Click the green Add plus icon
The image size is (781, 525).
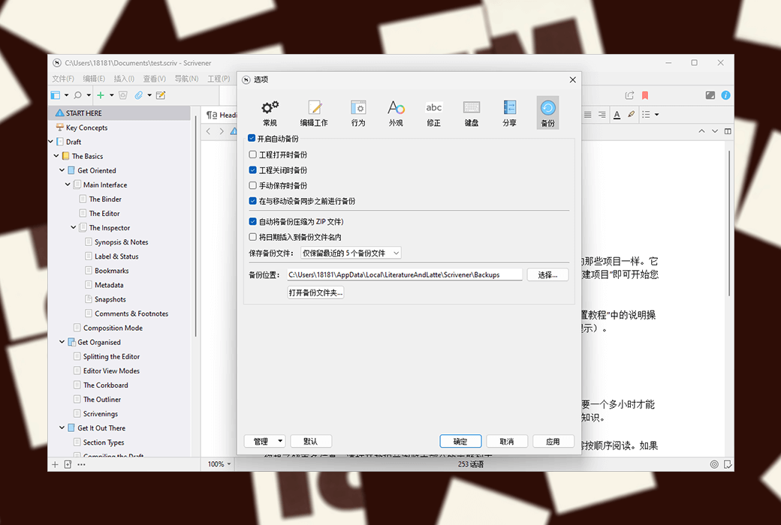tap(101, 95)
